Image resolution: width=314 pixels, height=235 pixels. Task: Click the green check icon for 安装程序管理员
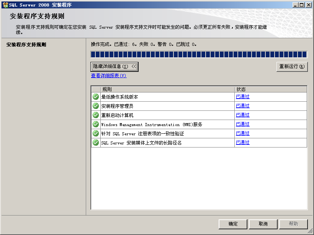tap(96, 106)
